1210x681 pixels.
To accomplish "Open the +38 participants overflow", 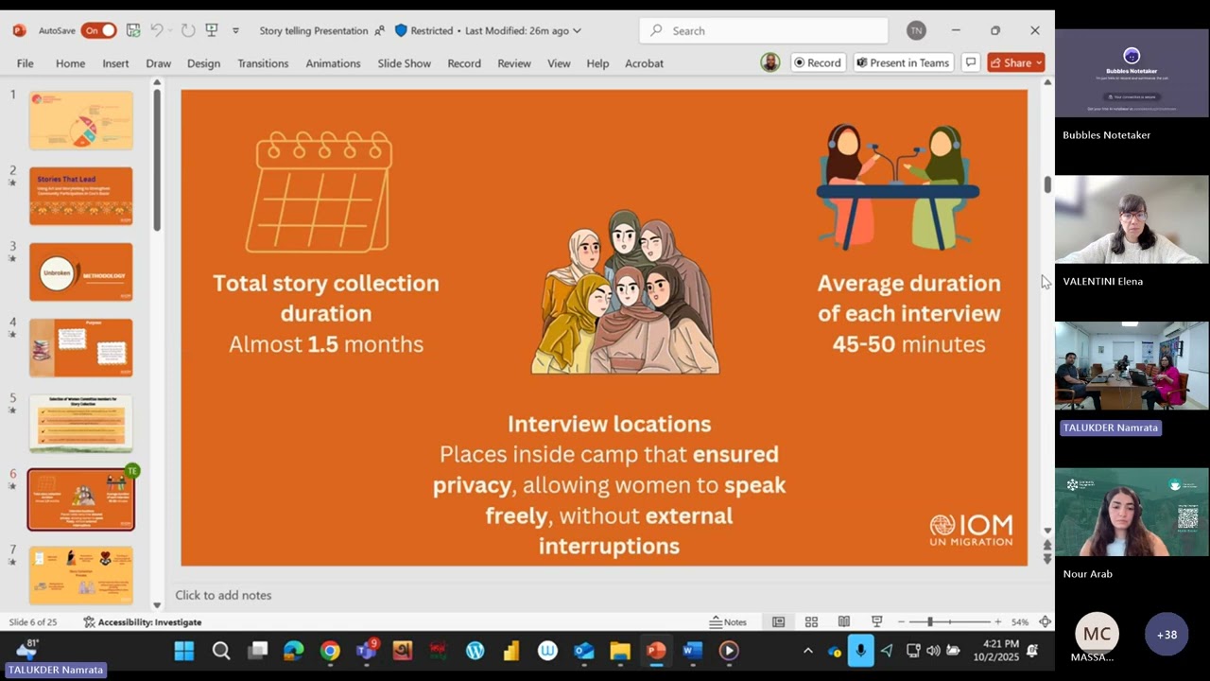I will click(x=1167, y=635).
